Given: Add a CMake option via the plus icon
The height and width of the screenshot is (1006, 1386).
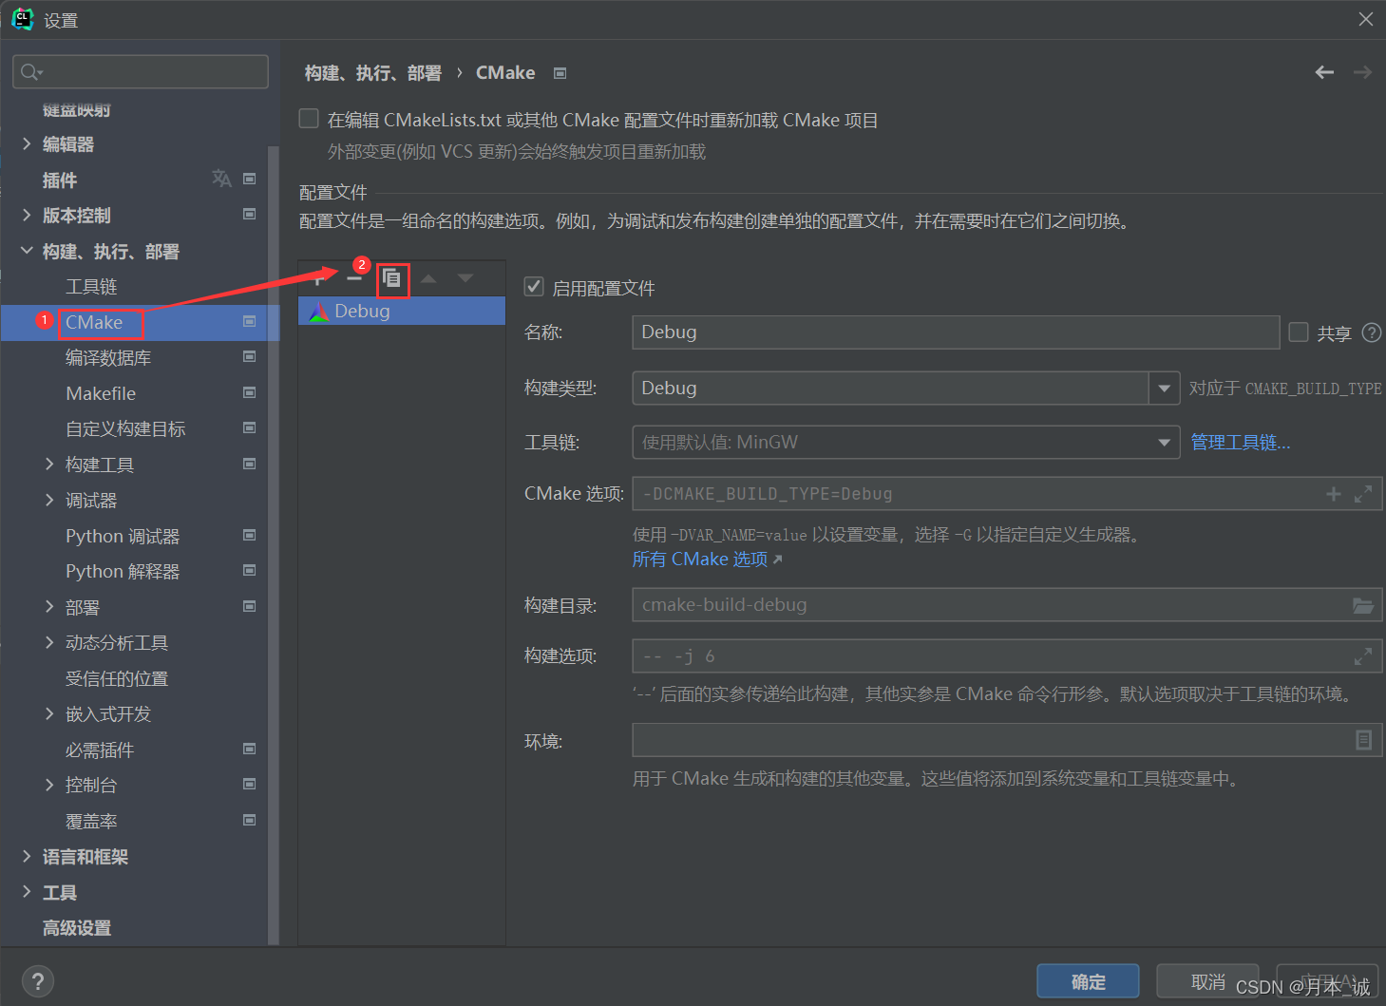Looking at the screenshot, I should (1333, 493).
